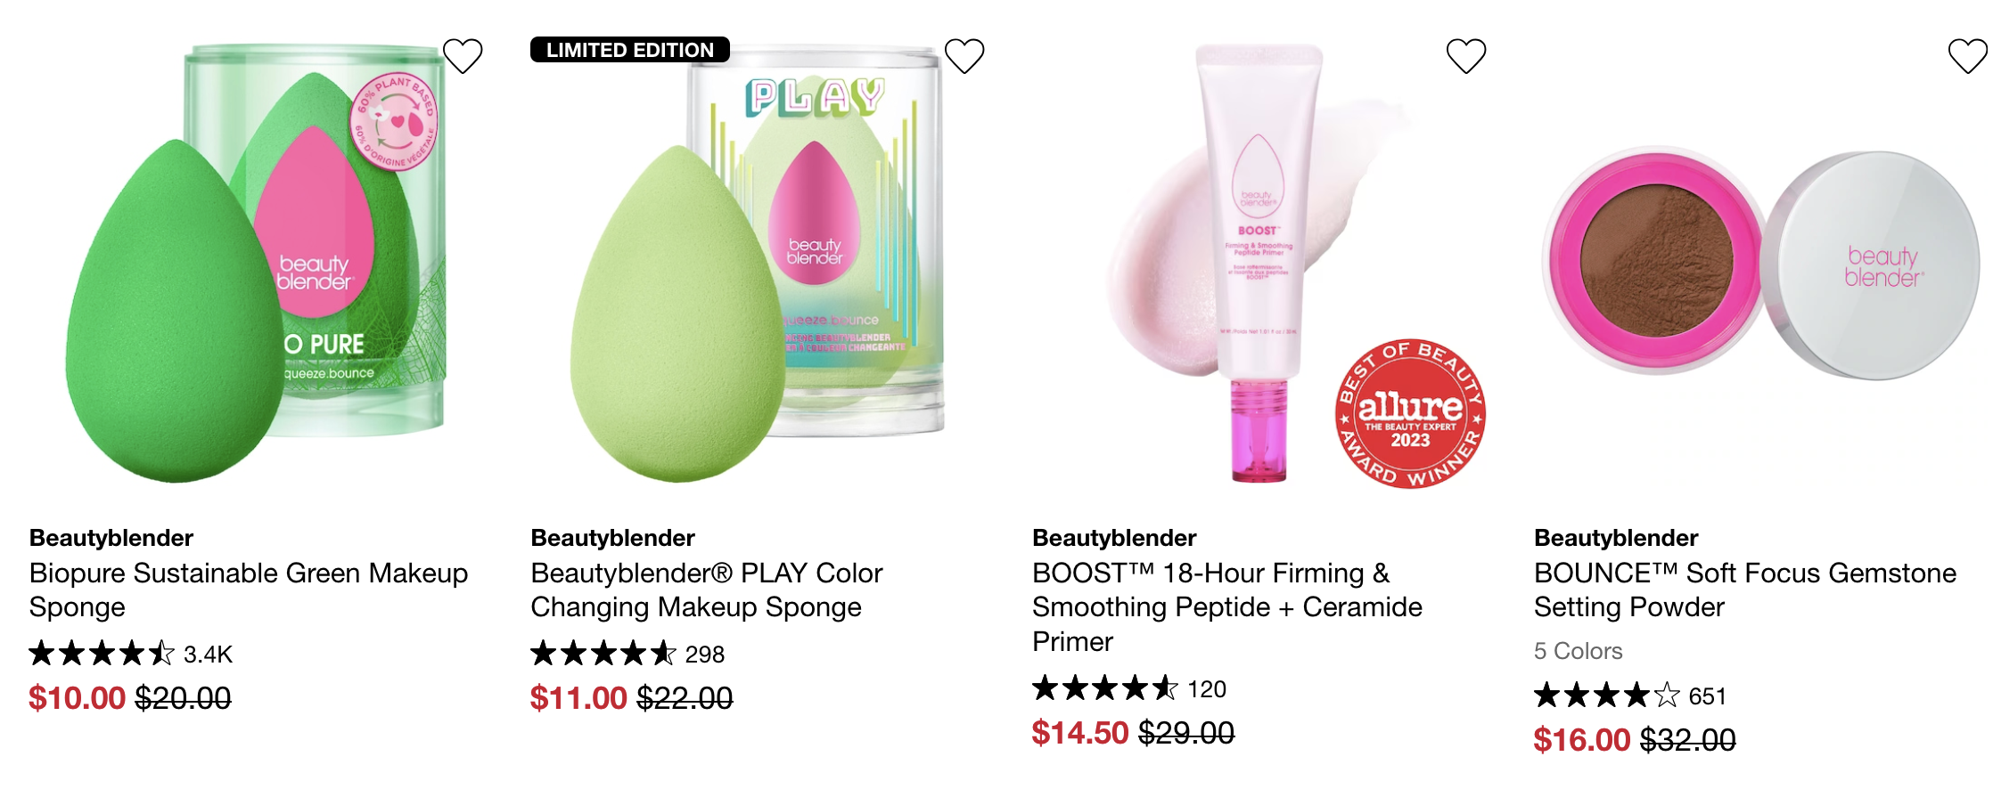Open BOOST 18-Hour Firming Primer link

(x=1227, y=606)
